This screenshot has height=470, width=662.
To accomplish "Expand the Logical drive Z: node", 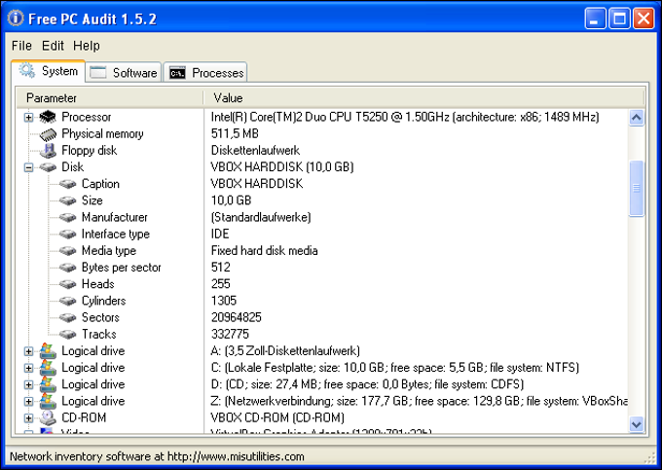I will tap(28, 401).
